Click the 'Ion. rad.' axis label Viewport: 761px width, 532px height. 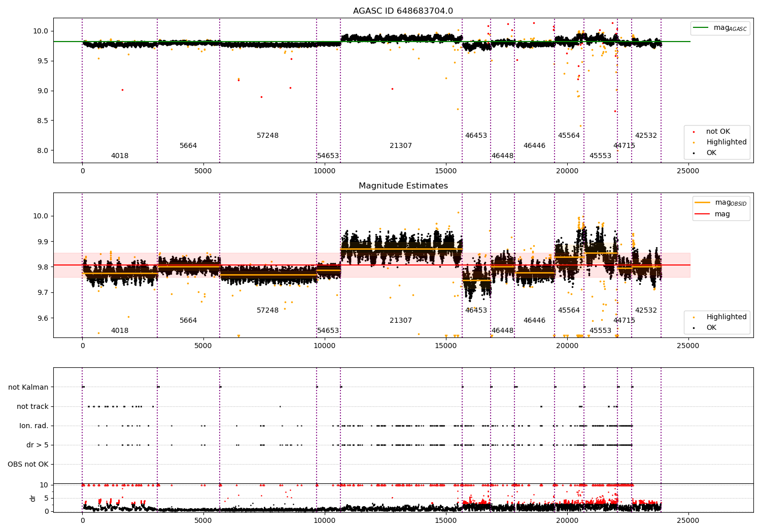pyautogui.click(x=34, y=426)
